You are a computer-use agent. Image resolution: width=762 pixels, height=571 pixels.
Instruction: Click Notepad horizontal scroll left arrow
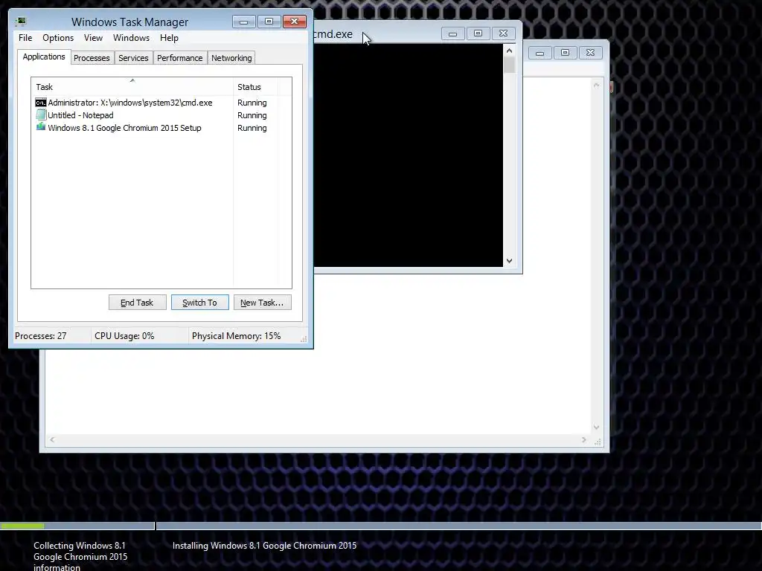[52, 440]
